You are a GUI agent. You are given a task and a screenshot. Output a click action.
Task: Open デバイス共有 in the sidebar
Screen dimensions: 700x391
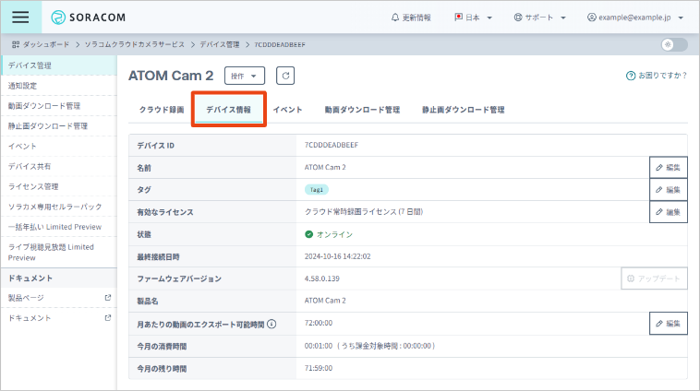click(x=58, y=166)
